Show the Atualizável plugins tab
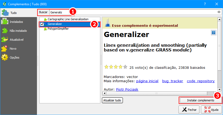The width and height of the screenshot is (223, 115). pos(19,40)
